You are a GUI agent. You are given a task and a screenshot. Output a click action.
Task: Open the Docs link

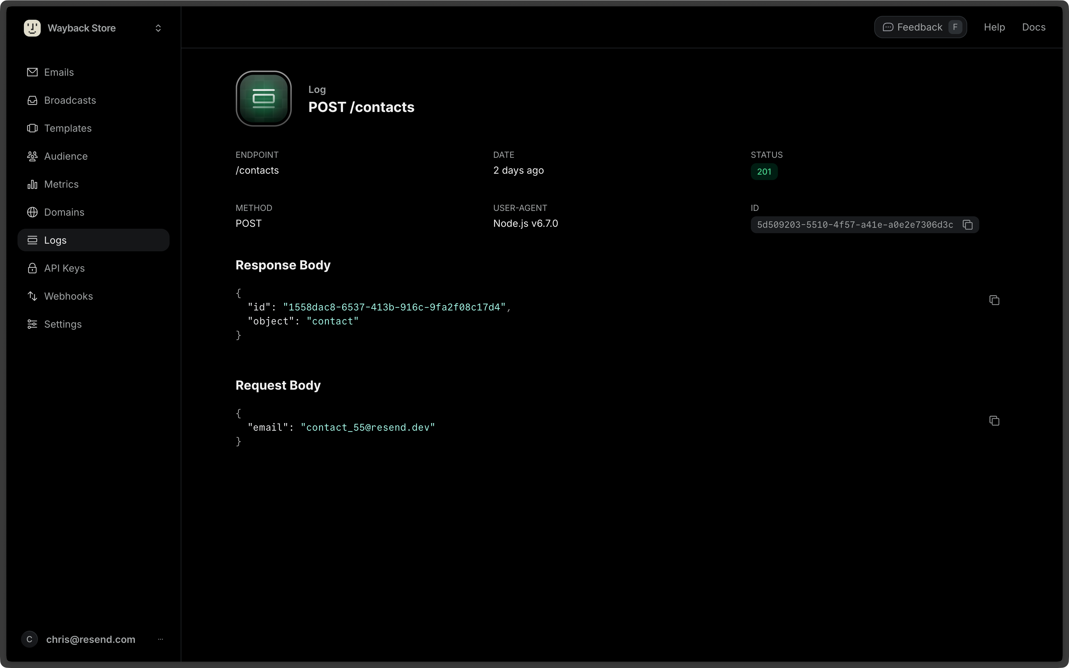click(x=1033, y=27)
